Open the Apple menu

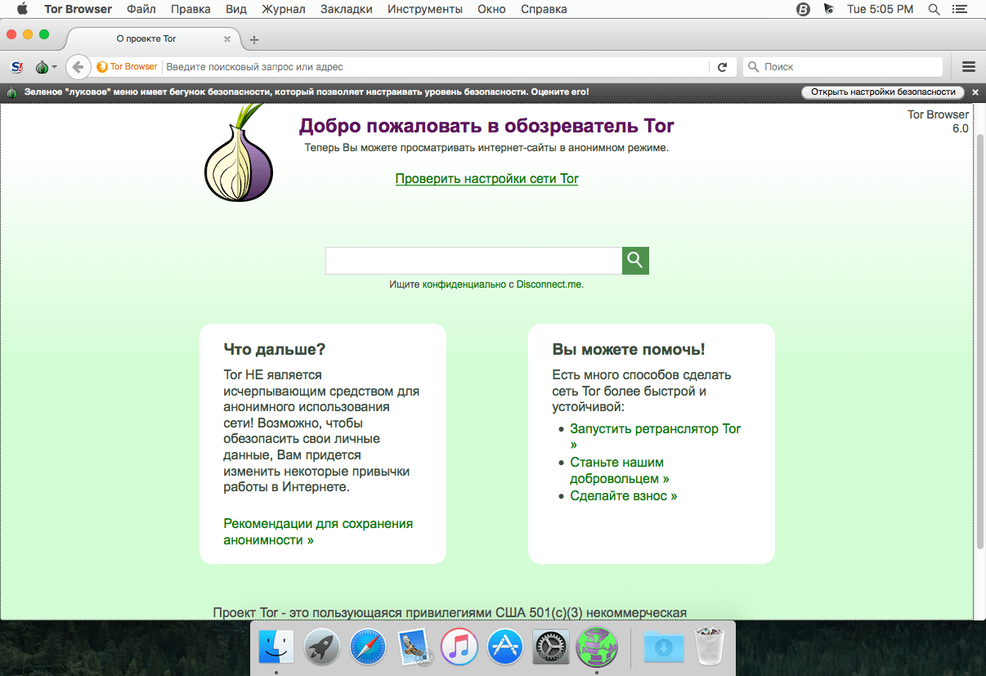[22, 9]
